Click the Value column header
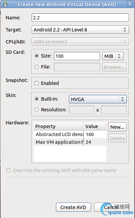This screenshot has height=218, width=135. pyautogui.click(x=95, y=126)
